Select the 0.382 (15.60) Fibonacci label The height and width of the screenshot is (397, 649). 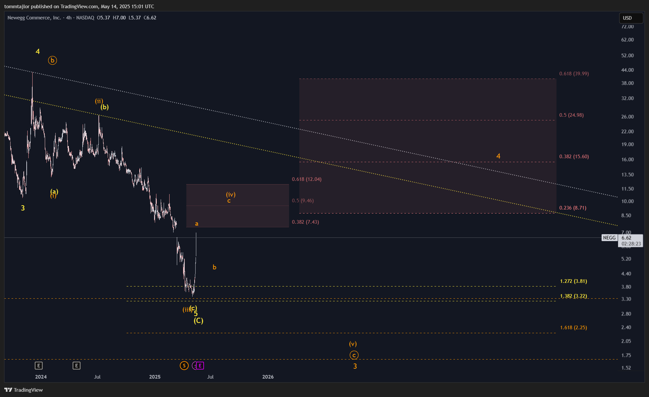point(574,157)
